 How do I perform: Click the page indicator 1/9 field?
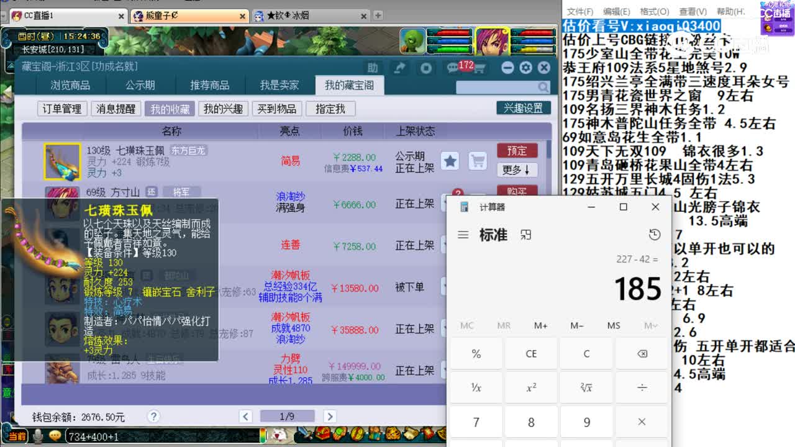click(x=288, y=417)
